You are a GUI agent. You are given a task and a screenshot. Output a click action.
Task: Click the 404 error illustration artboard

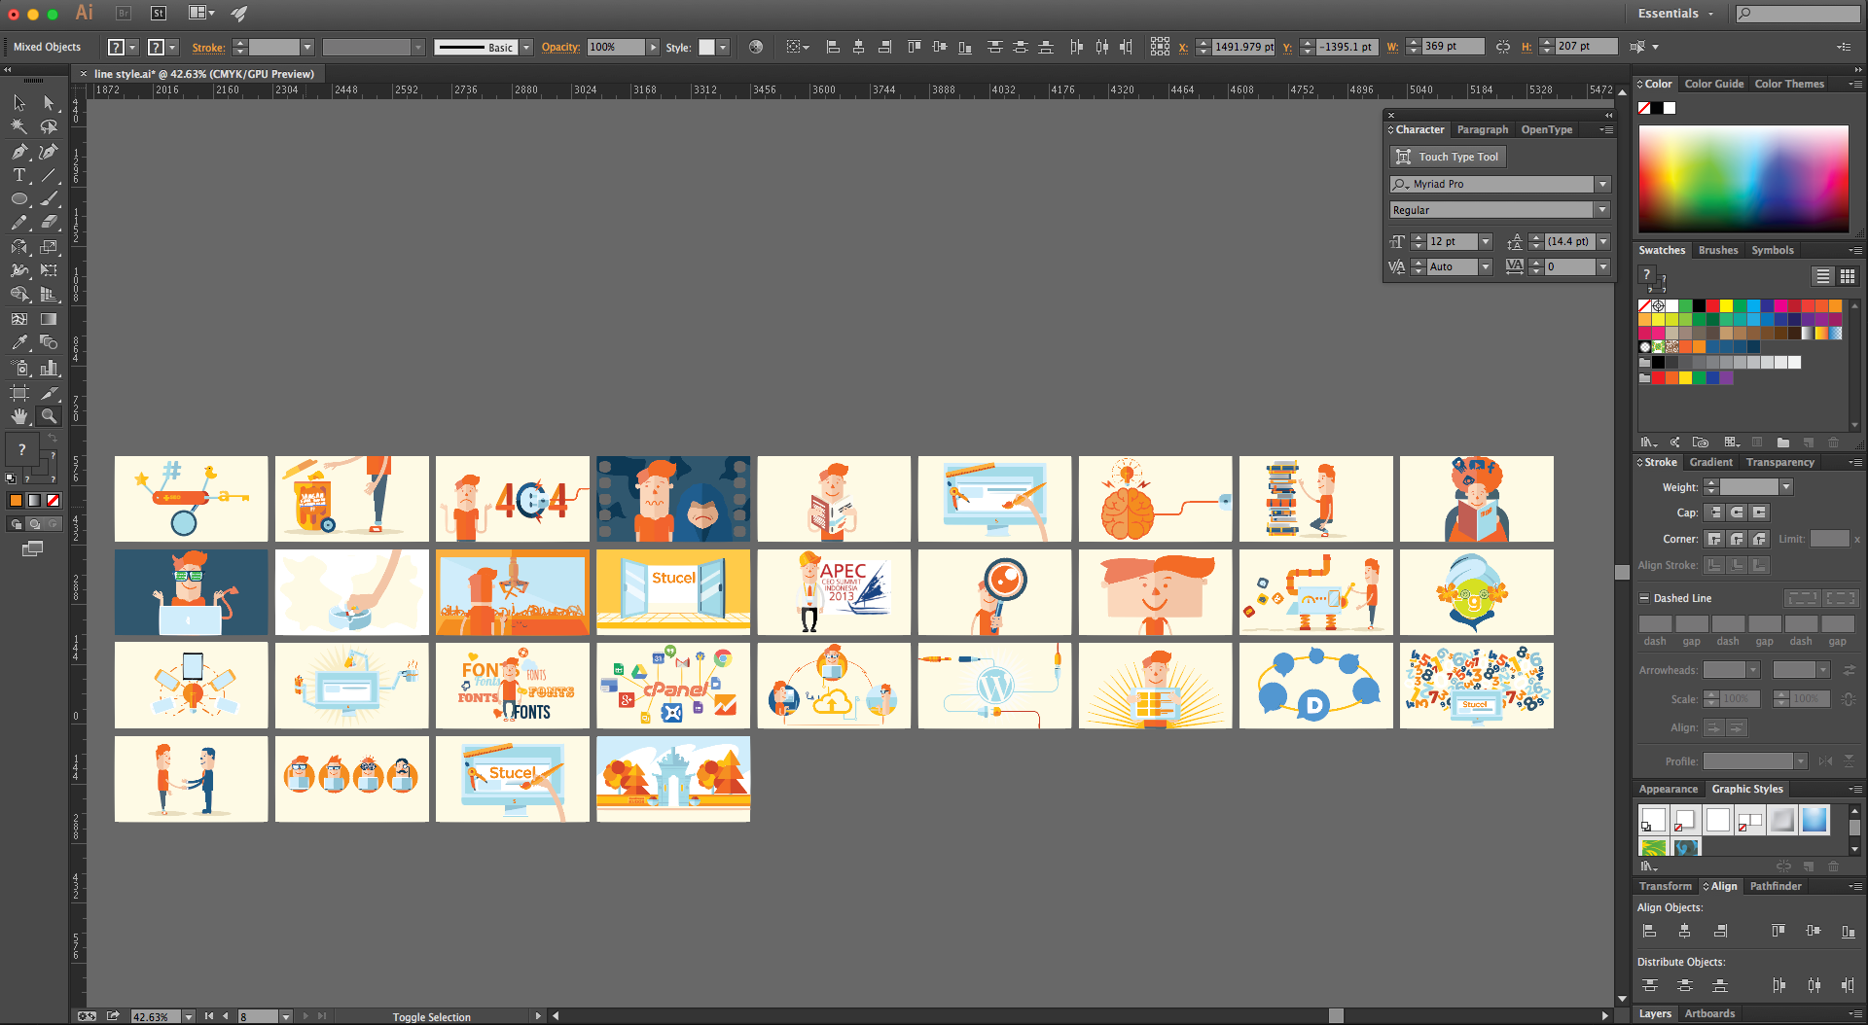[513, 499]
